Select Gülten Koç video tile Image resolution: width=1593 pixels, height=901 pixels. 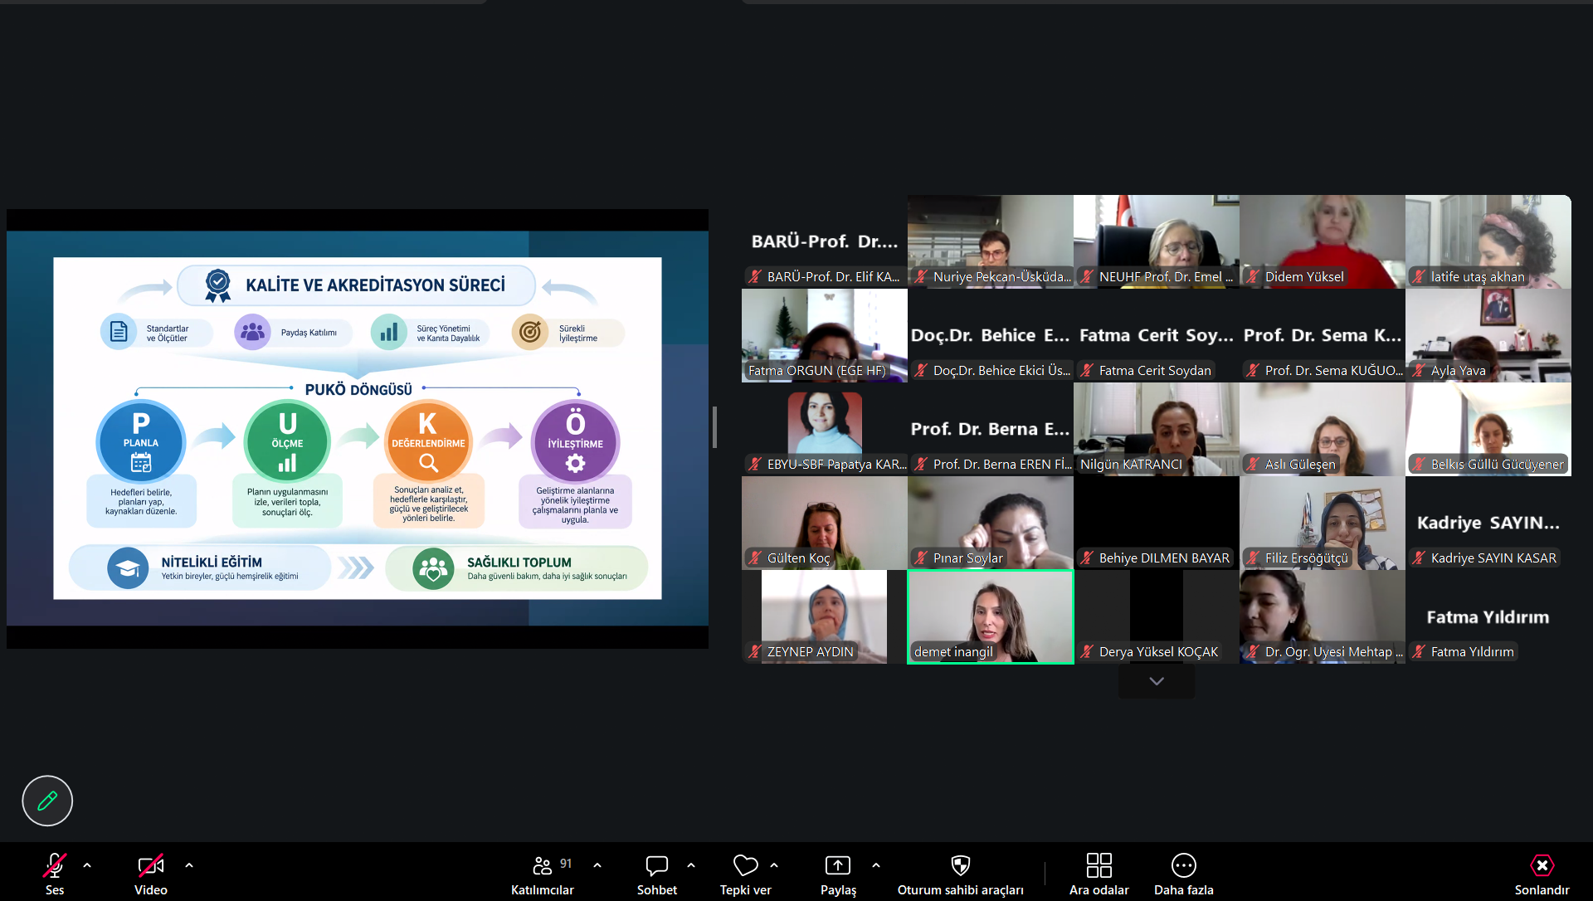click(x=825, y=523)
